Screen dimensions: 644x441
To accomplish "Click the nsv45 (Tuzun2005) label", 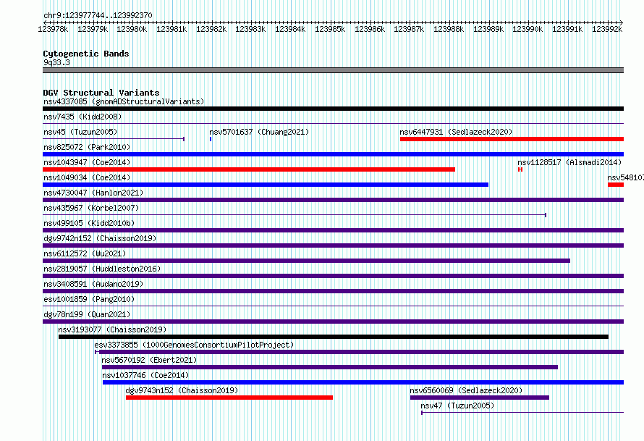I will [x=80, y=132].
